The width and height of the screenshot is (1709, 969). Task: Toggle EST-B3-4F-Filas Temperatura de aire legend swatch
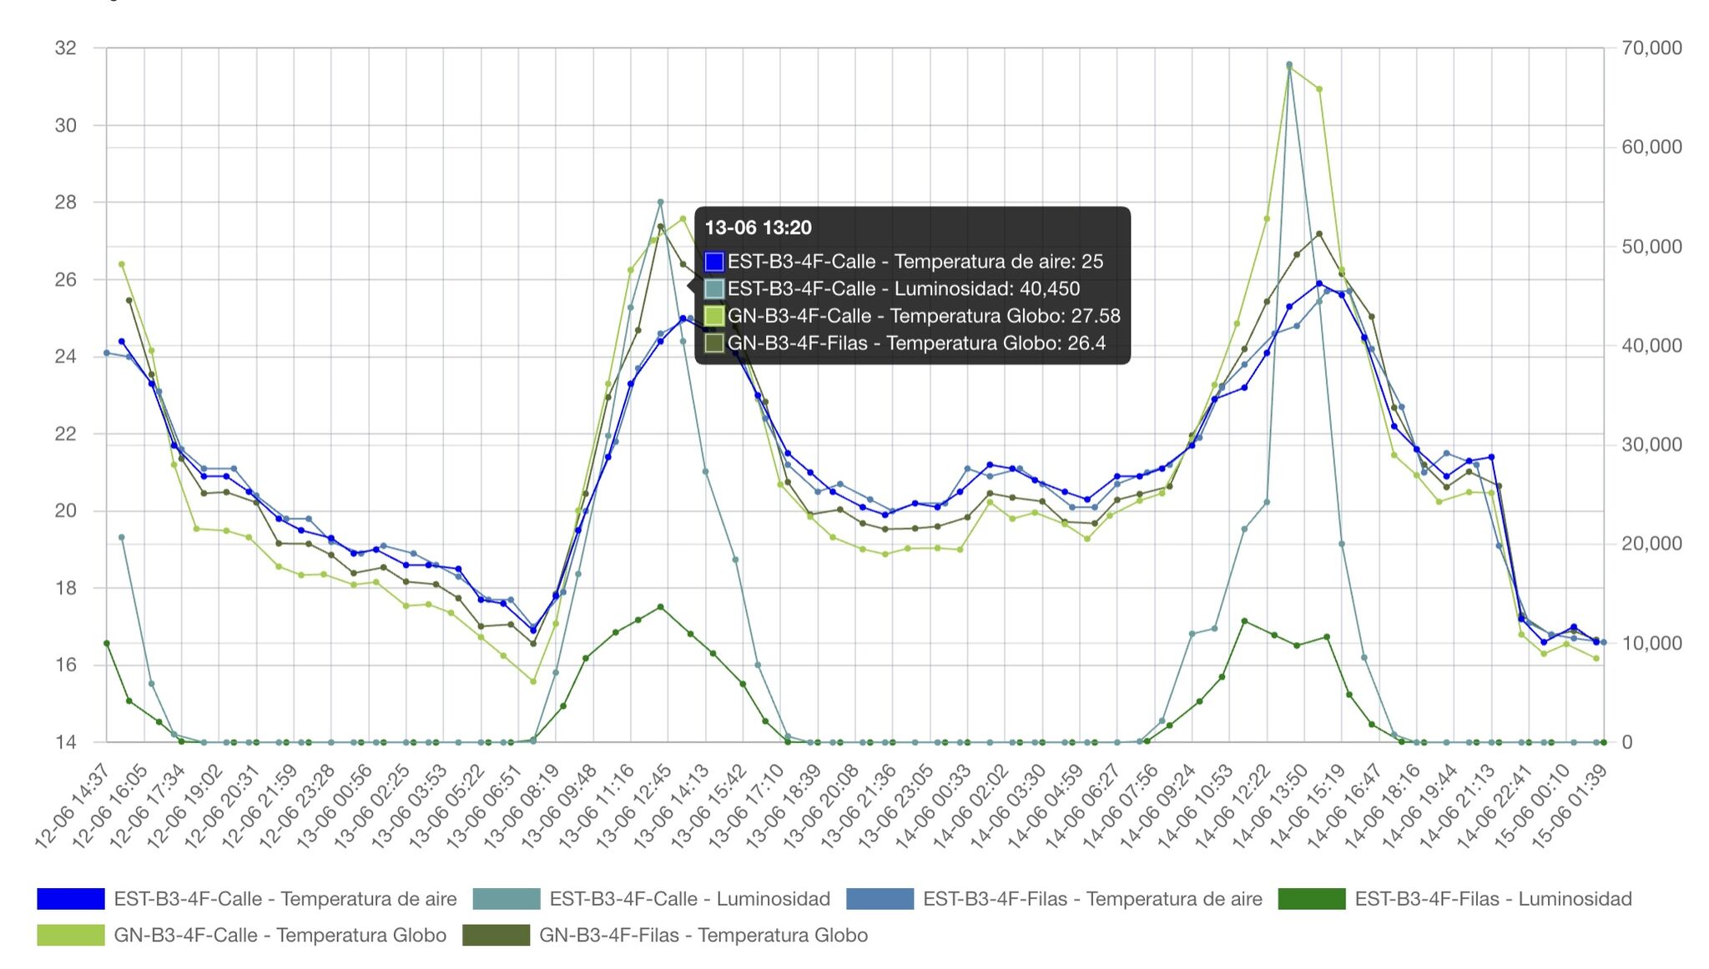tap(880, 899)
